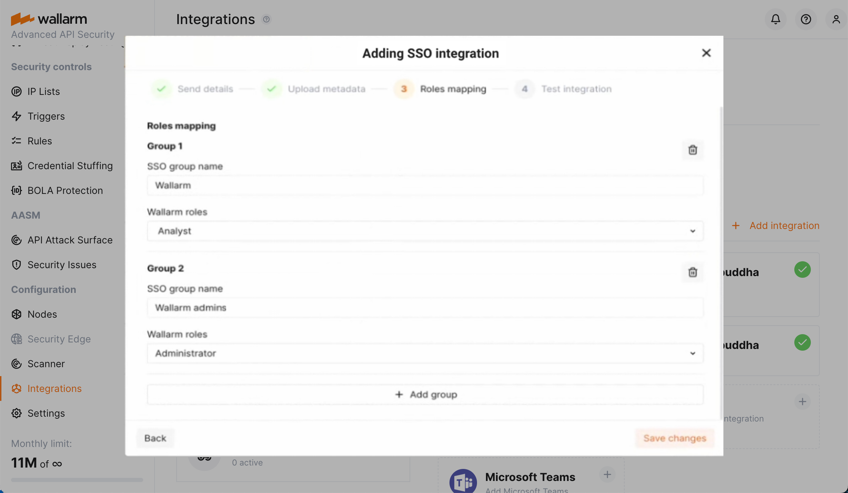Open BOLA Protection settings

(x=65, y=190)
